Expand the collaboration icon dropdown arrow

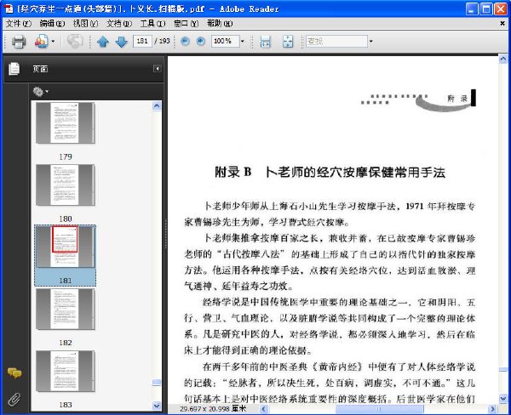coord(53,42)
